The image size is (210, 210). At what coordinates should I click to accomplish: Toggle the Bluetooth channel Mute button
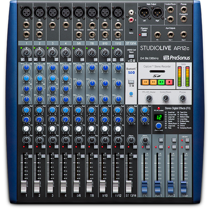point(131,81)
